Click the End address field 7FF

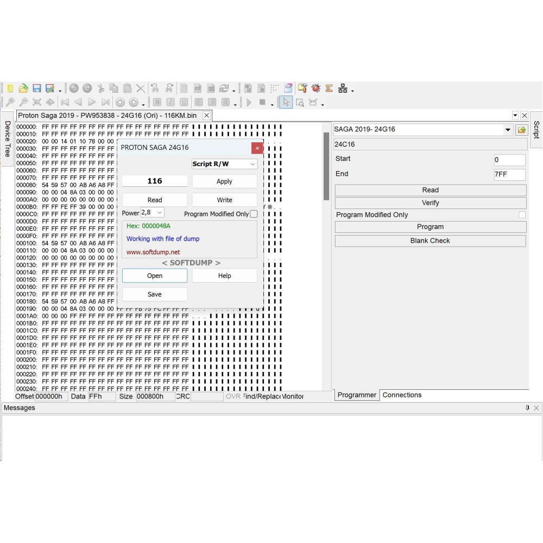509,174
